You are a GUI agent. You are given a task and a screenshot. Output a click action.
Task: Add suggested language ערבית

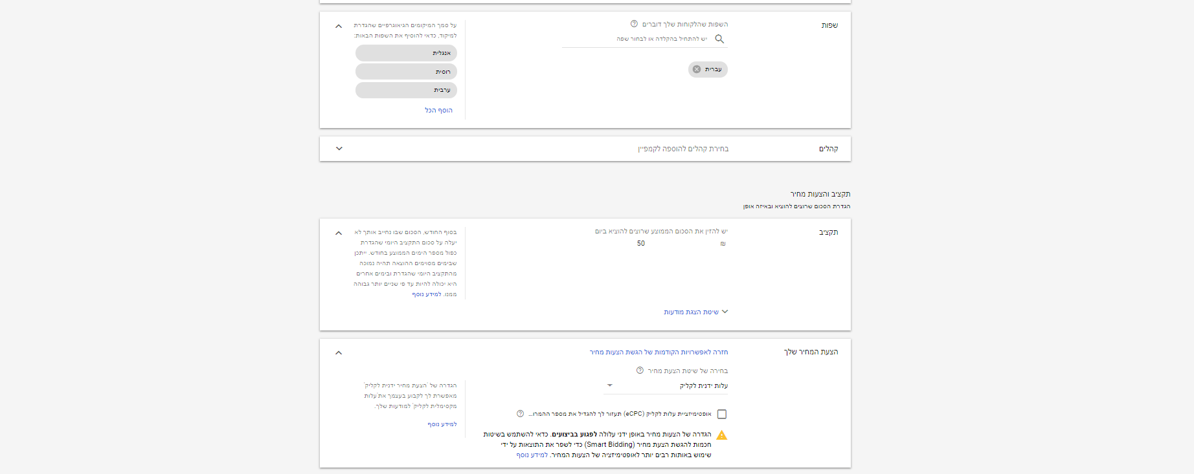pos(406,90)
